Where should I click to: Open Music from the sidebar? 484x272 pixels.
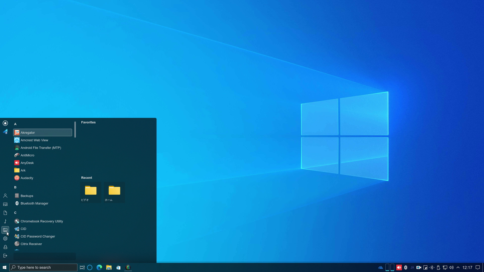click(5, 221)
